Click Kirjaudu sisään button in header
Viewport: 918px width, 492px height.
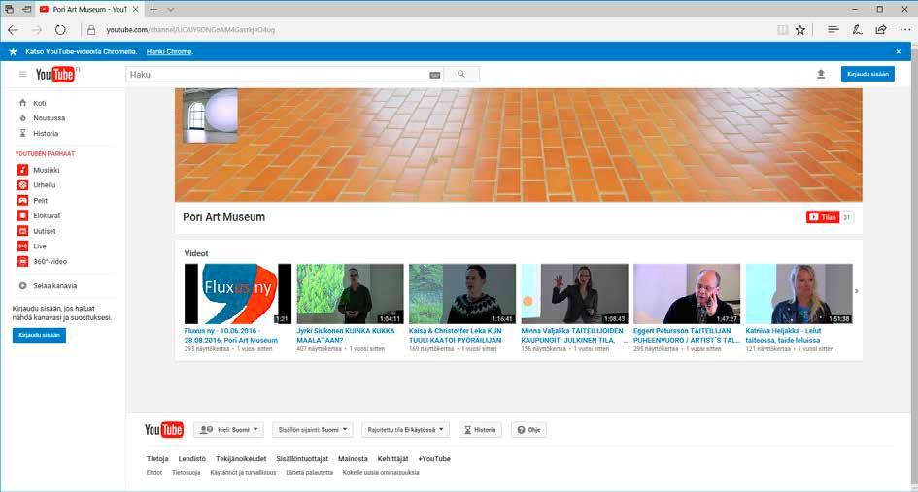(867, 74)
